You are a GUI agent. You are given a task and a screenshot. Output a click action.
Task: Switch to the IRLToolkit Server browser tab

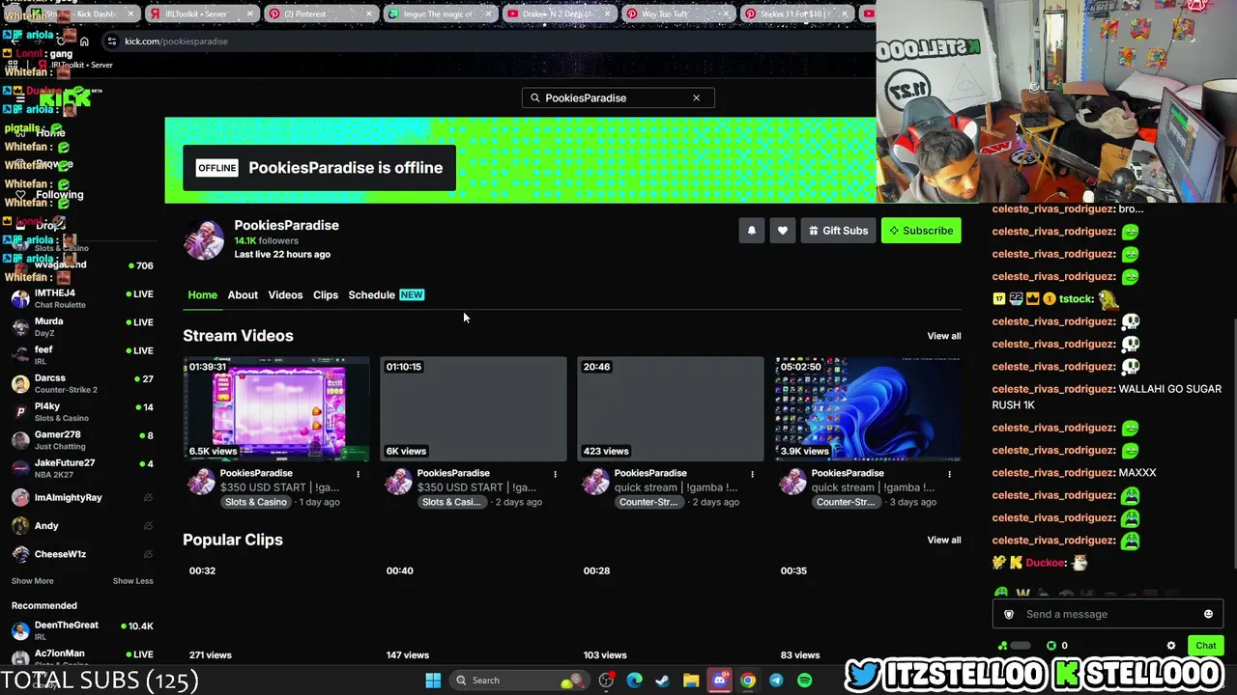point(201,14)
